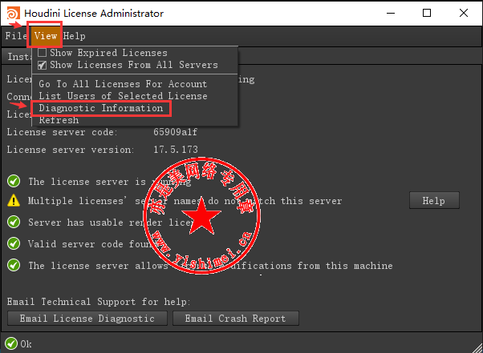Close the open View menu
483x353 pixels.
[x=46, y=36]
